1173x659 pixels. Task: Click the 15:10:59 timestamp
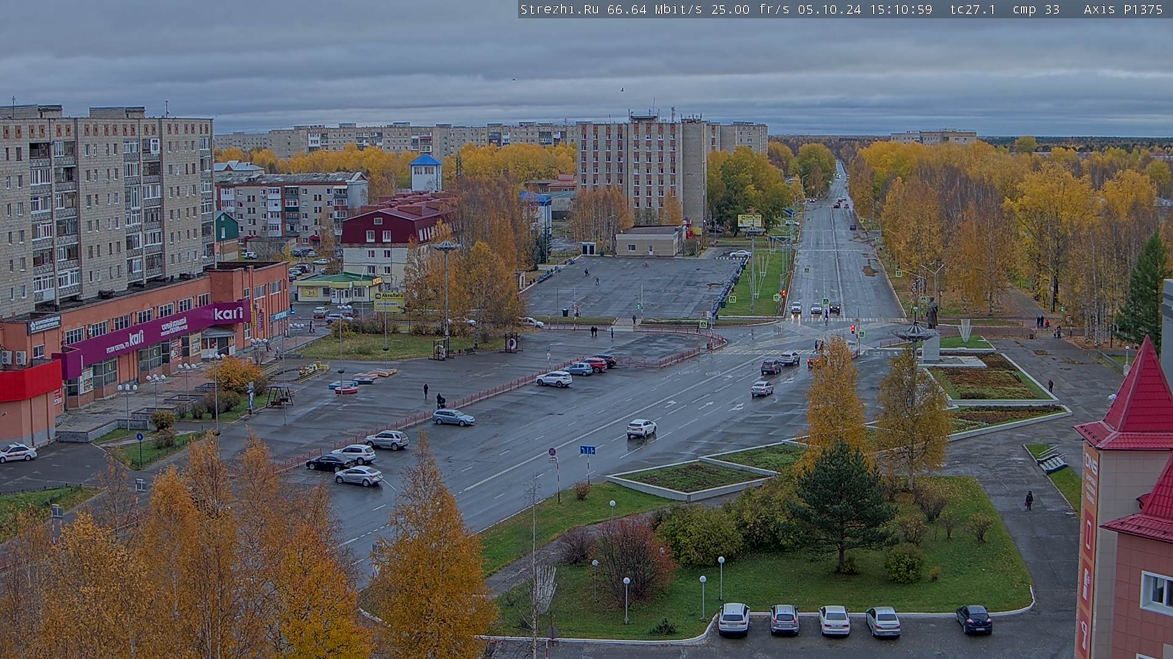point(901,9)
